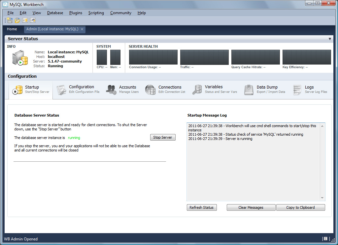This screenshot has width=338, height=245.
Task: Click the Data Dump drive icon
Action: (249, 90)
